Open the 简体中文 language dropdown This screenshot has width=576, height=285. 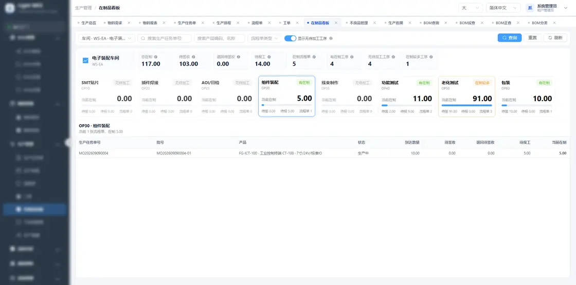pos(503,8)
